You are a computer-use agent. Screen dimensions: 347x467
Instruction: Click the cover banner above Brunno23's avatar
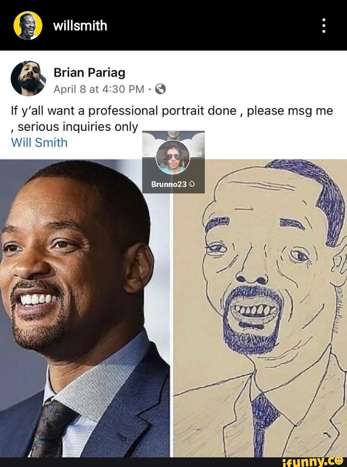[x=173, y=135]
